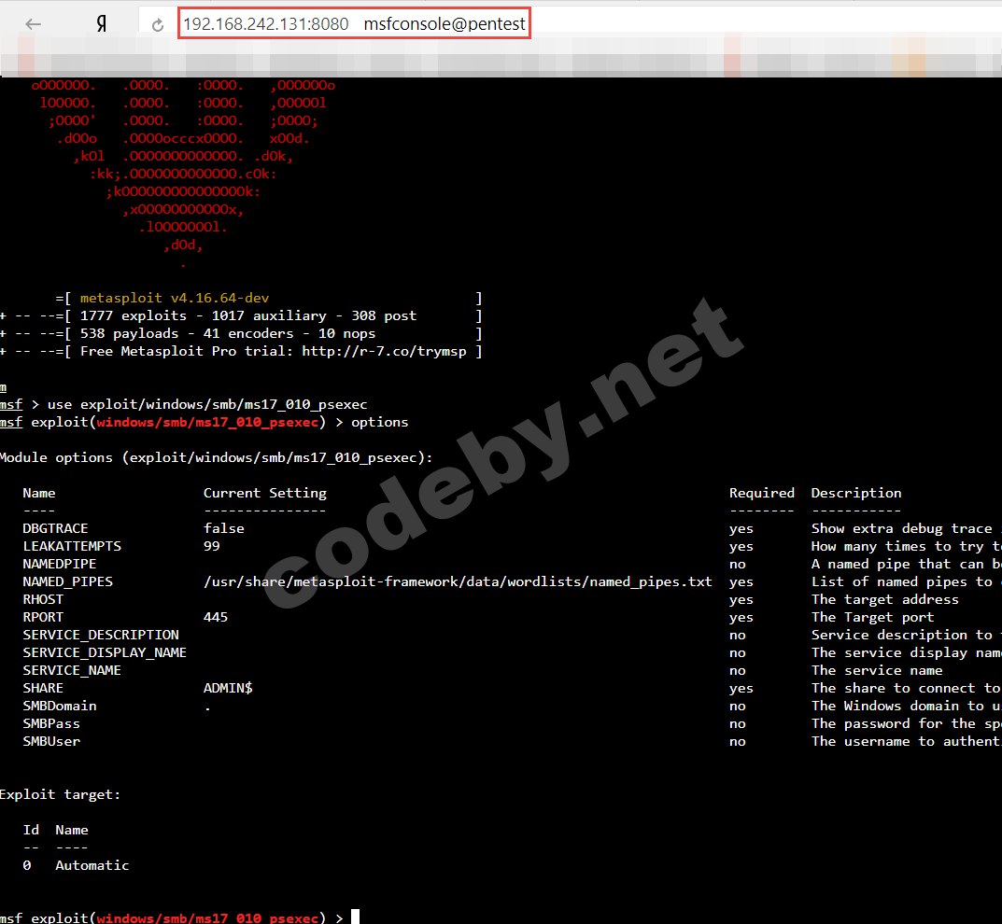The width and height of the screenshot is (1002, 924).
Task: Click the 'Id' column header under Exploit target
Action: tap(31, 830)
